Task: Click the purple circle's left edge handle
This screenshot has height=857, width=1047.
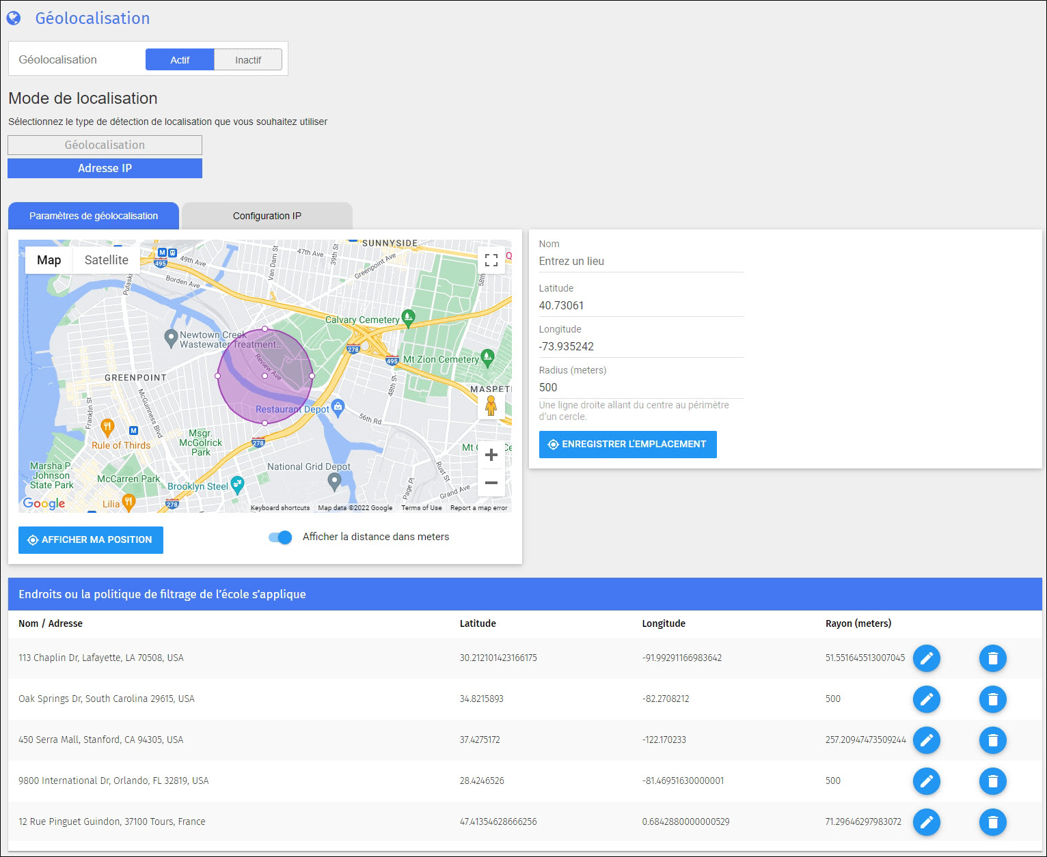Action: 218,376
